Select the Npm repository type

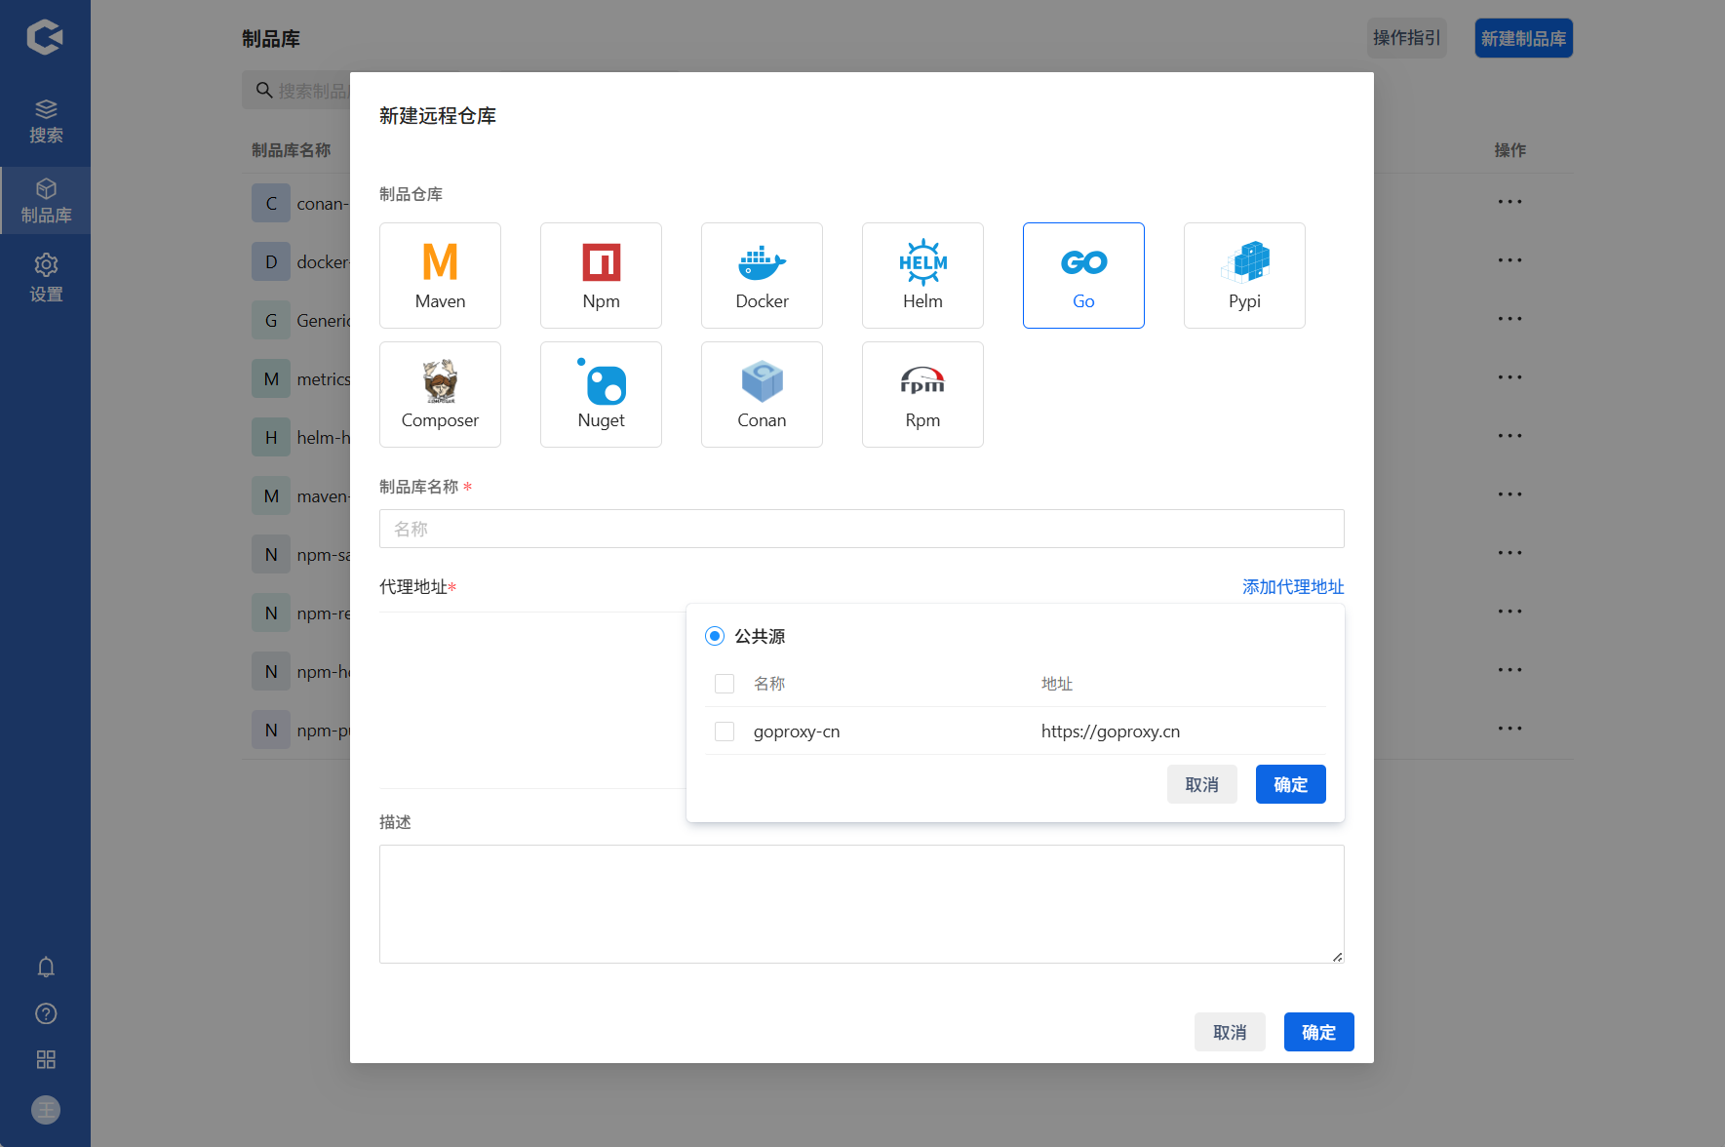[x=601, y=275]
